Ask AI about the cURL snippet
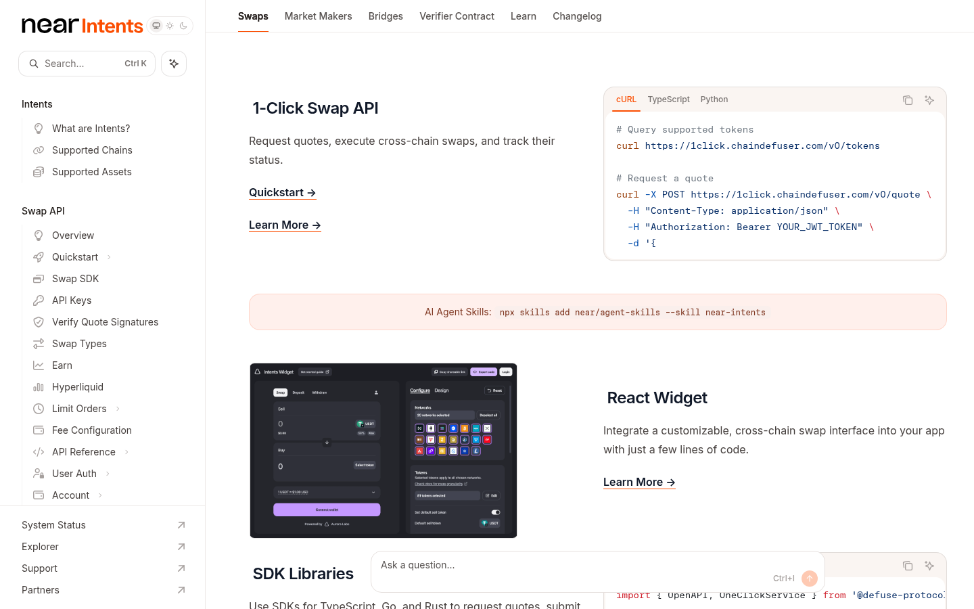Image resolution: width=974 pixels, height=609 pixels. [929, 100]
